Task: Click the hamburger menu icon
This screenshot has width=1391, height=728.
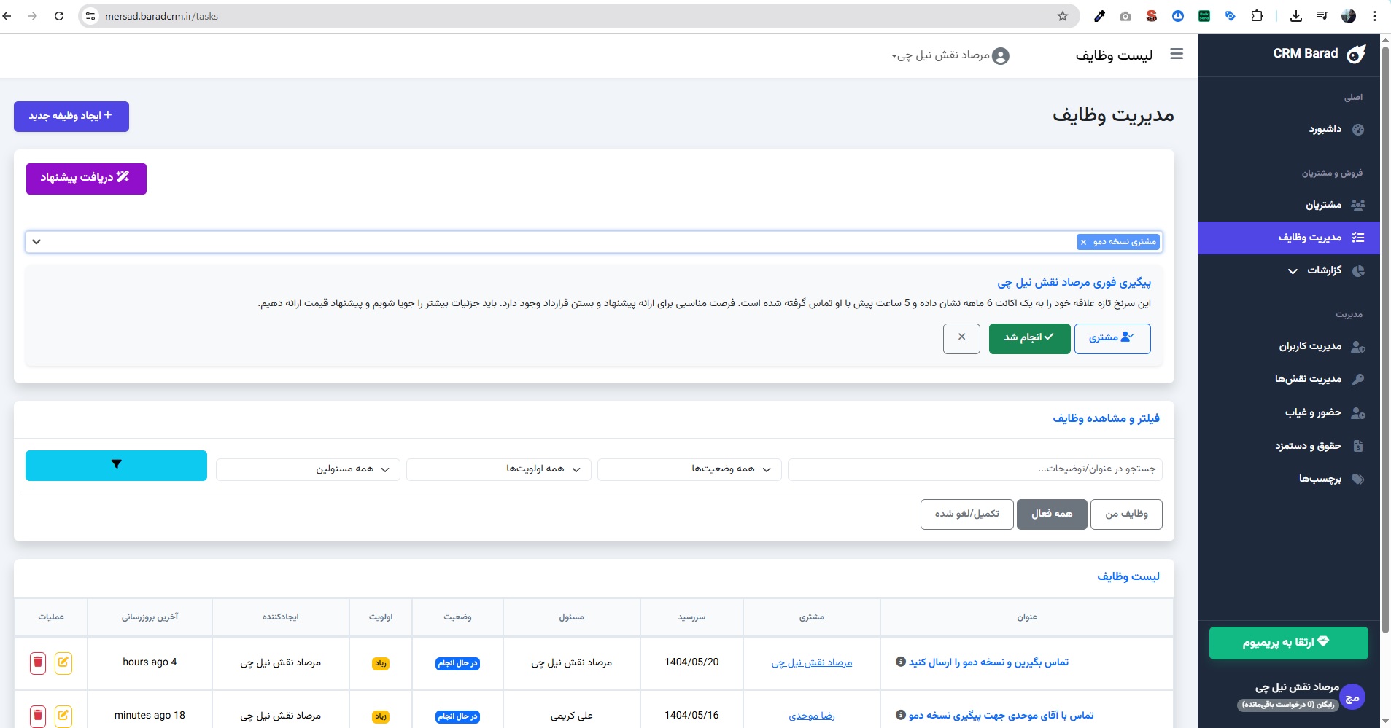Action: (1176, 54)
